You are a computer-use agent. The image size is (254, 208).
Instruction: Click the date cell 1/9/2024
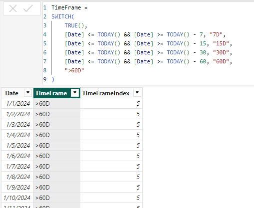[x=17, y=188]
